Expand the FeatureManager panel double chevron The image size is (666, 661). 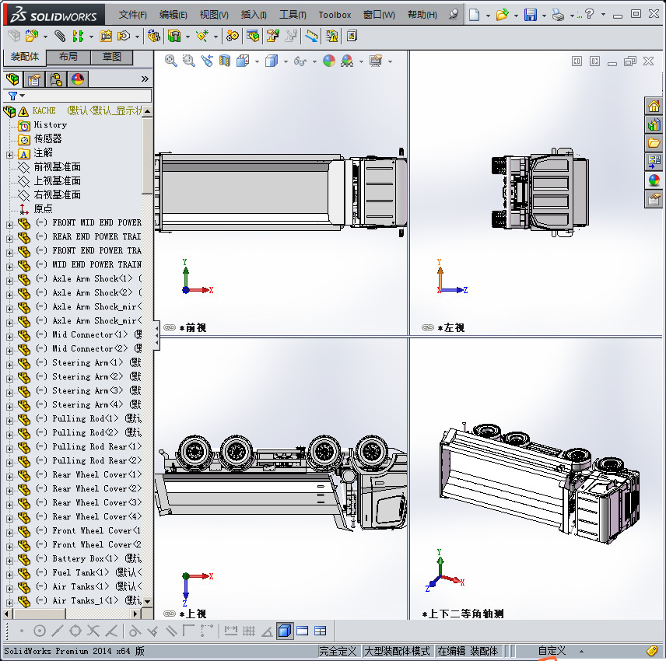(145, 79)
